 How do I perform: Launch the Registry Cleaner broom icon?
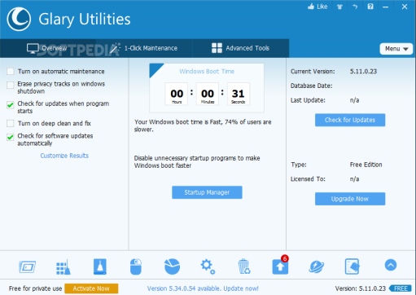tap(63, 266)
